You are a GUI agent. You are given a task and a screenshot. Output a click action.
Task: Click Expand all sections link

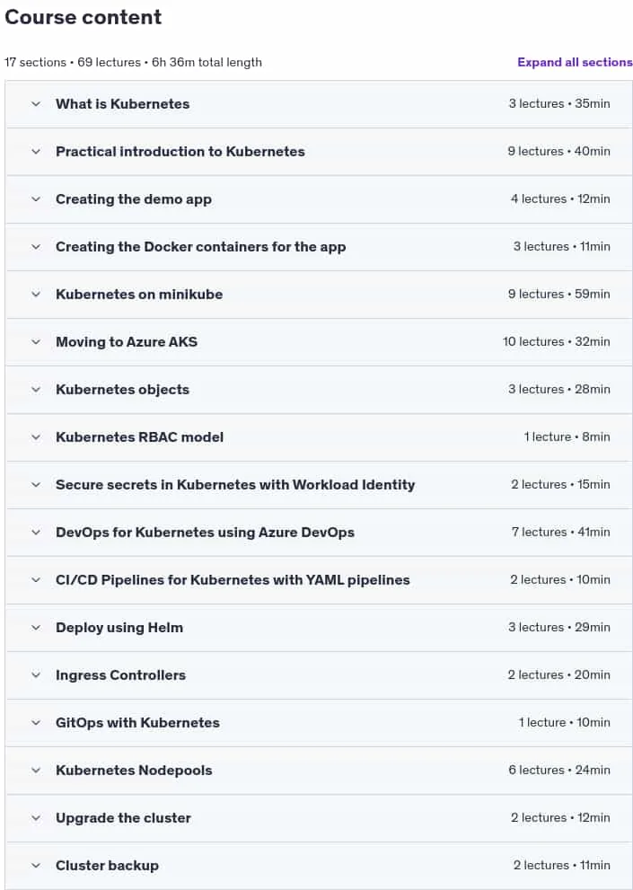click(x=575, y=62)
